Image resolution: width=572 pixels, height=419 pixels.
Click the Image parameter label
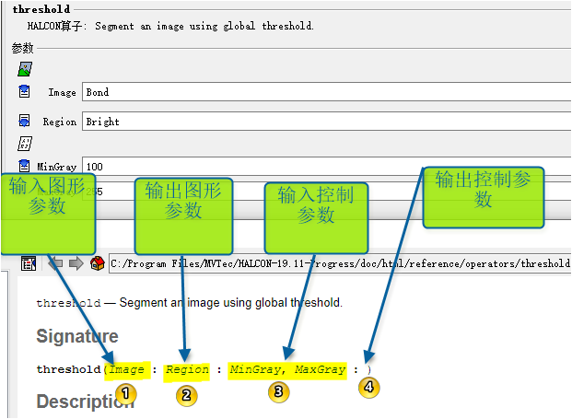[x=62, y=92]
